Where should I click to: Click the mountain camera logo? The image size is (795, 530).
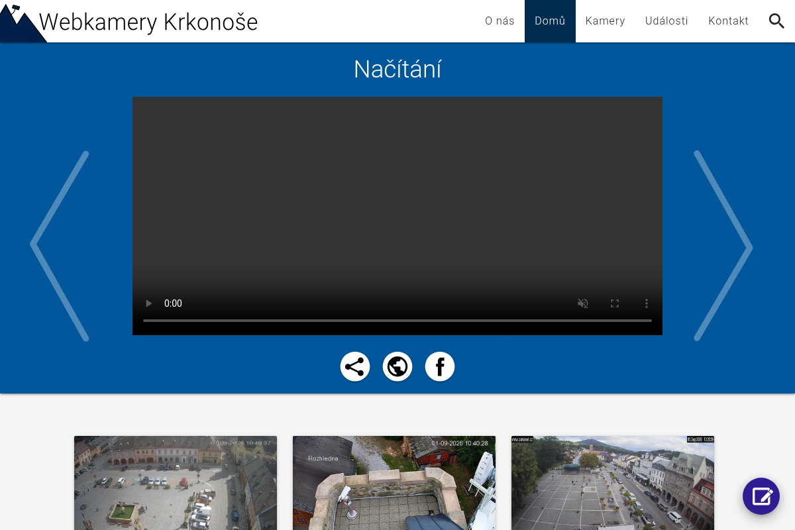[22, 23]
